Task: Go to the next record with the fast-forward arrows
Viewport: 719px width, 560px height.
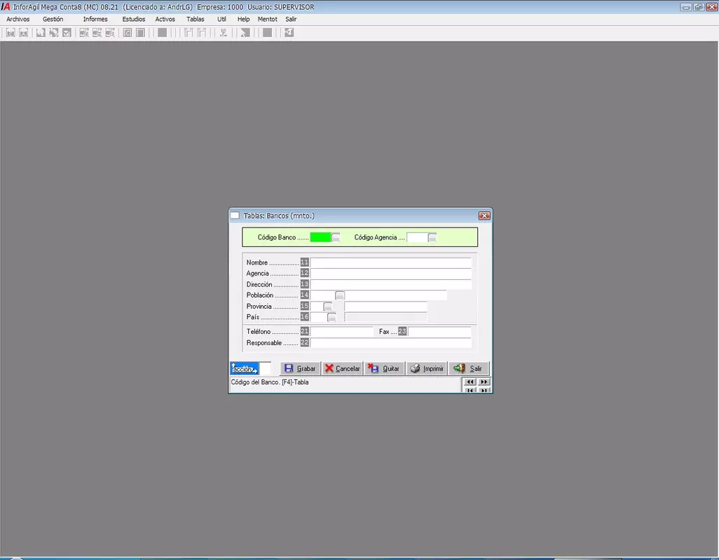Action: click(x=484, y=382)
